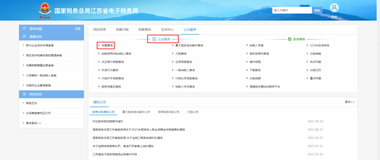Screen dimensions: 380x160
Task: Select the 政策法规通知公告 sub-tab
Action: tap(103, 112)
